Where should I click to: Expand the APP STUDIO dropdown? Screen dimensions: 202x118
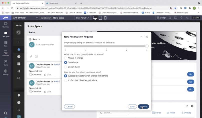[x=37, y=18]
